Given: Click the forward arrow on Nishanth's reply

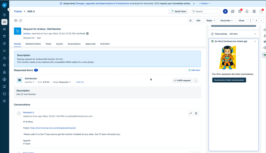Looking at the screenshot, I should click(x=191, y=113).
